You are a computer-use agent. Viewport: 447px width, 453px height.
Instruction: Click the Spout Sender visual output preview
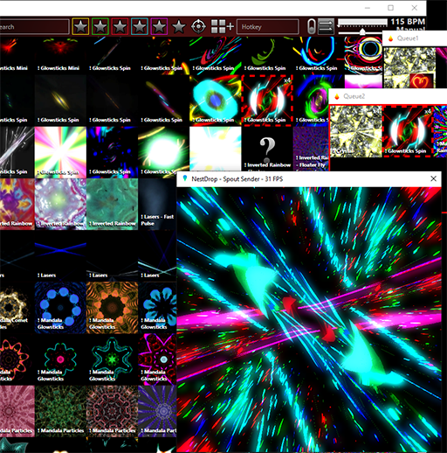coord(309,320)
